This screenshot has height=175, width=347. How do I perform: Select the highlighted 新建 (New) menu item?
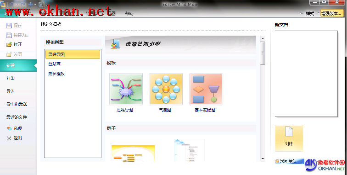(18, 65)
